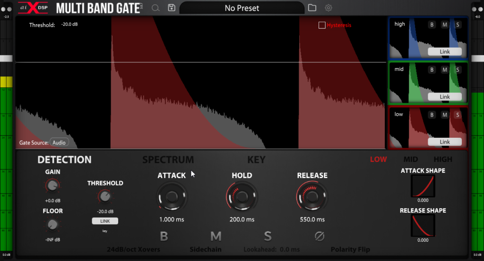Image resolution: width=484 pixels, height=261 pixels.
Task: Click the polarity flip symbol icon
Action: (320, 236)
